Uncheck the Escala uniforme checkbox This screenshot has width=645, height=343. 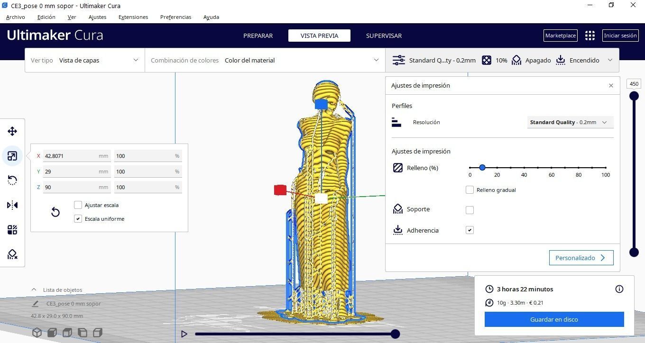pyautogui.click(x=78, y=219)
